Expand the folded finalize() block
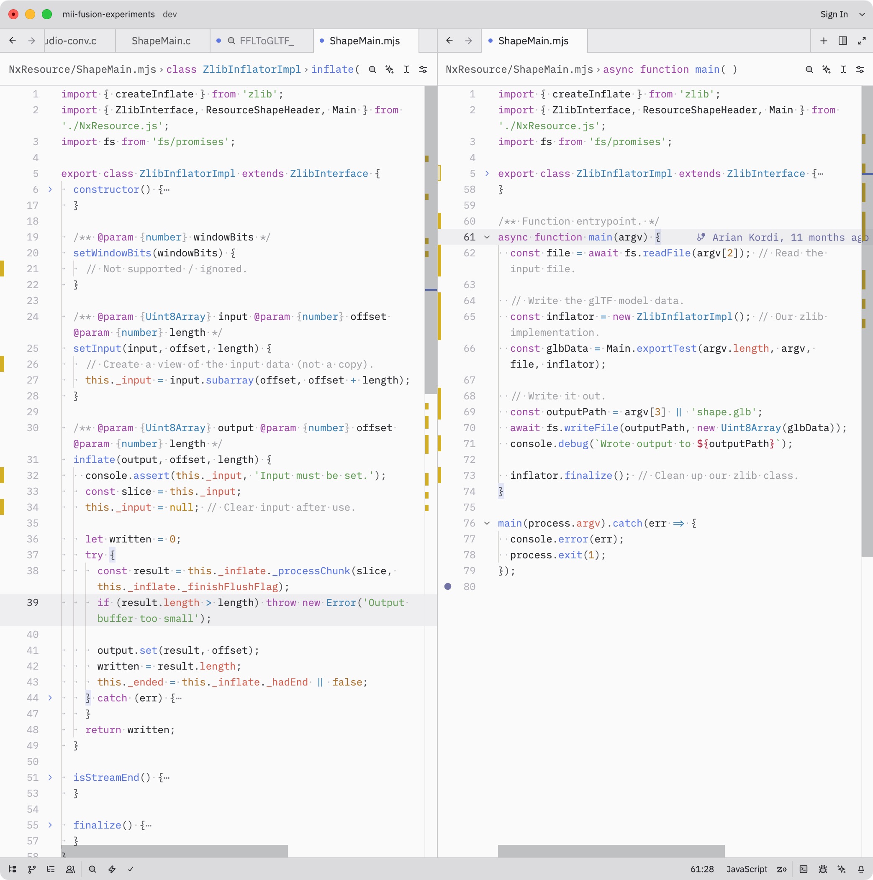The width and height of the screenshot is (873, 880). 50,825
